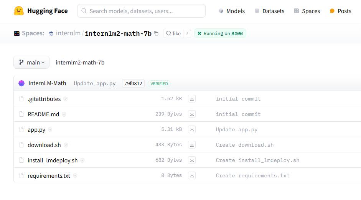Like the space with the heart button
Image resolution: width=361 pixels, height=200 pixels.
[173, 33]
